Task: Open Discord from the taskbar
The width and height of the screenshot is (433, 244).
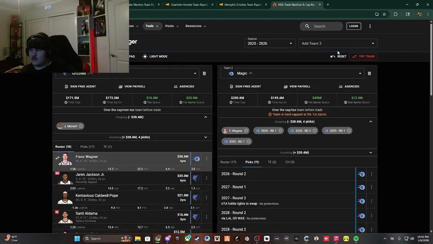Action: [x=167, y=239]
